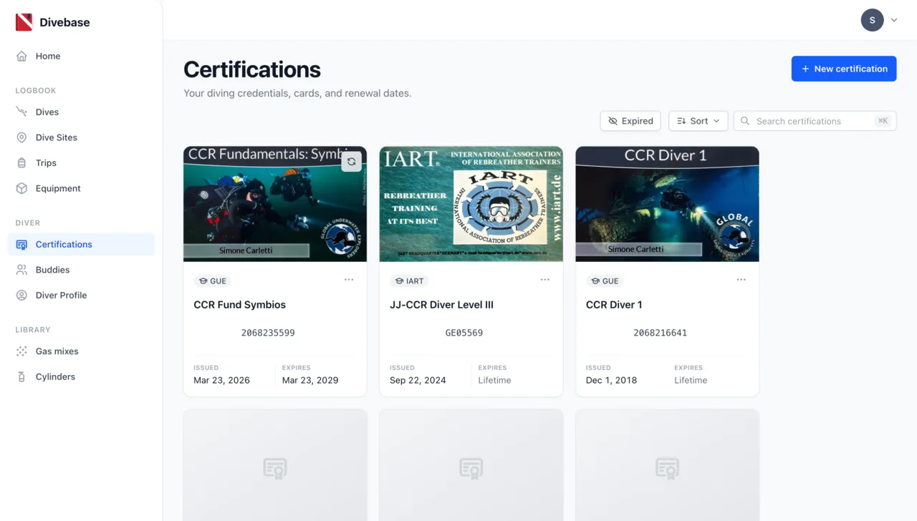Screen dimensions: 917x521
Task: Open the CCR Diver 1 card image
Action: pos(667,204)
